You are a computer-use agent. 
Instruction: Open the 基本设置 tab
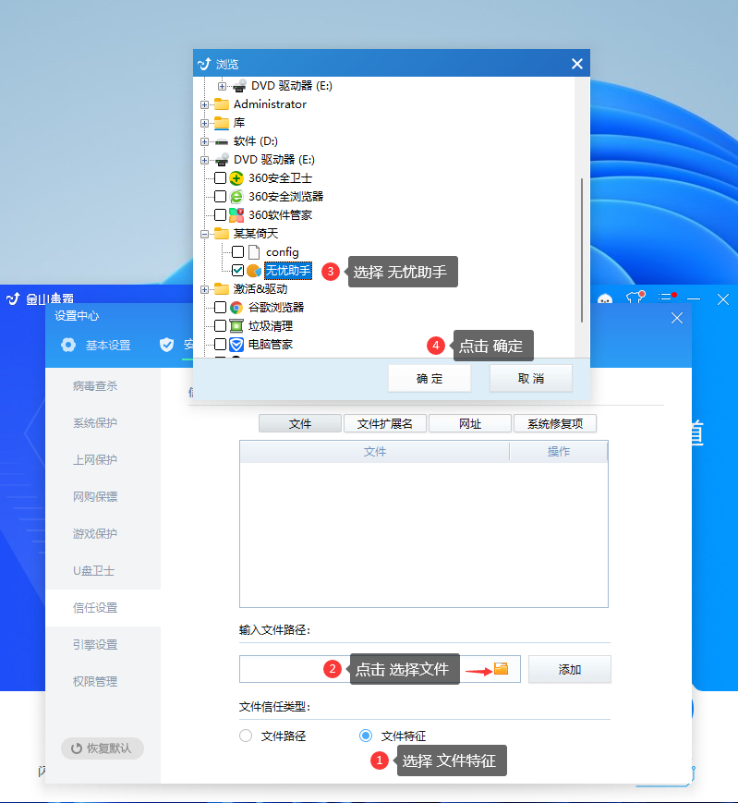pyautogui.click(x=96, y=346)
